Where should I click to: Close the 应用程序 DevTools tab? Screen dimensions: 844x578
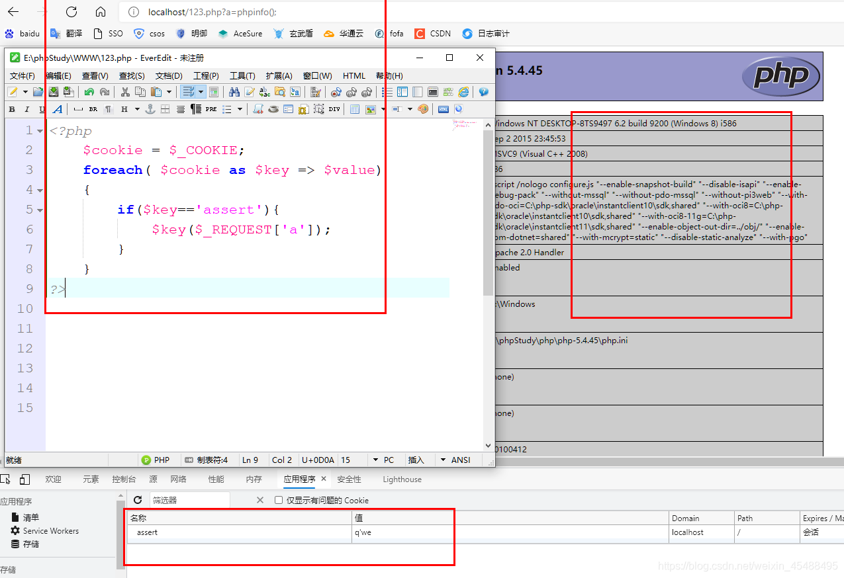324,479
